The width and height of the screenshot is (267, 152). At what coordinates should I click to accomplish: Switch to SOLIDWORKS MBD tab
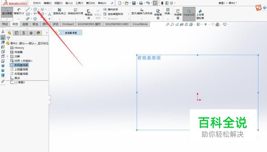[117, 24]
